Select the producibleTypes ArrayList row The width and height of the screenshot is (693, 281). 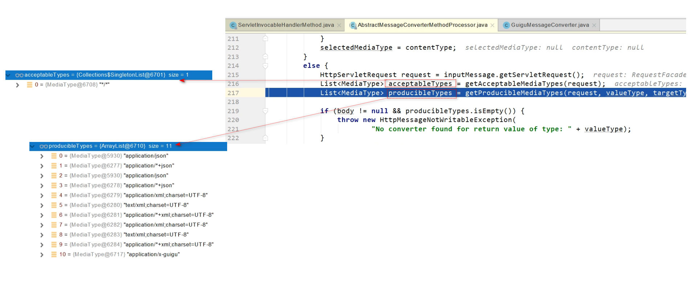[x=128, y=146]
